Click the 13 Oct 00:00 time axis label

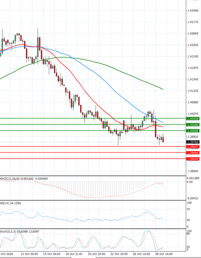[29, 254]
